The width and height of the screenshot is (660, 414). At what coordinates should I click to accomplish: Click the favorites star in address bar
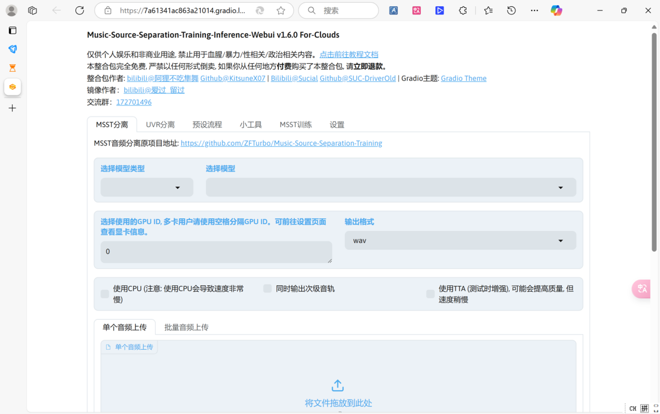(x=281, y=10)
